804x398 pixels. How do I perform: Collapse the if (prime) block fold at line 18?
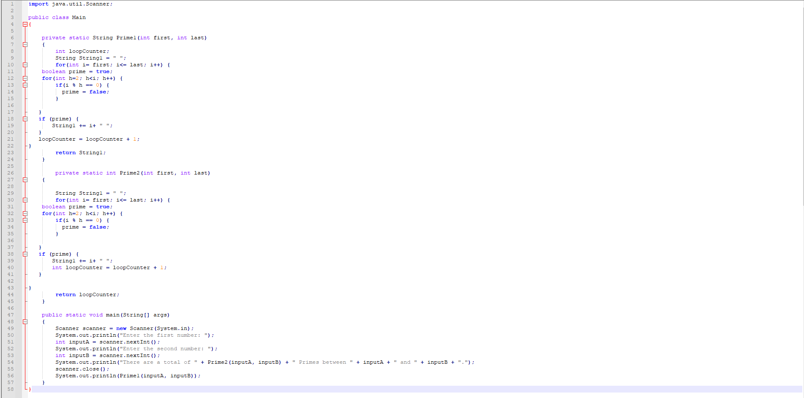[25, 119]
